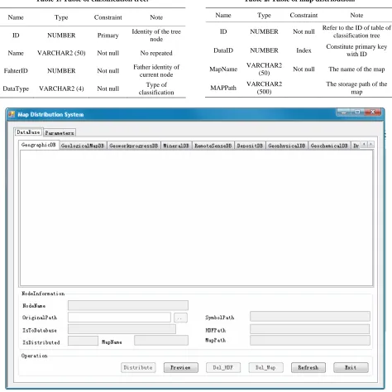Open the GeochemicalDB tab
Image resolution: width=392 pixels, height=392 pixels.
[329, 146]
